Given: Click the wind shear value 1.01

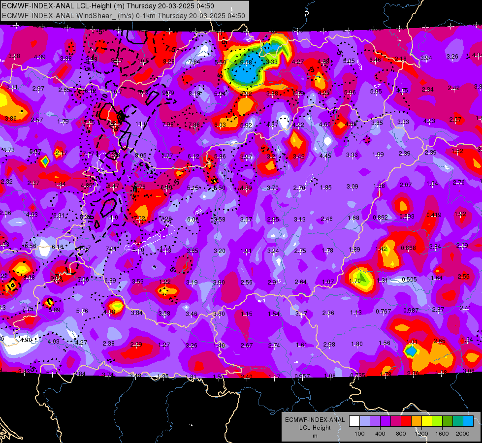Looking at the screenshot, I should pyautogui.click(x=412, y=342).
